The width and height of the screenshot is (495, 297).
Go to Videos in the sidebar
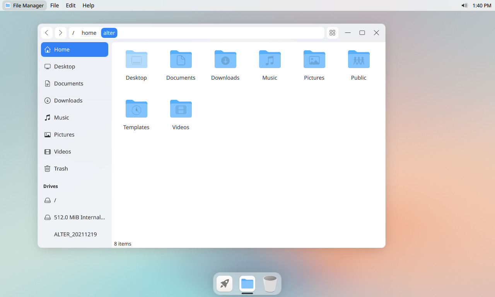pyautogui.click(x=75, y=152)
